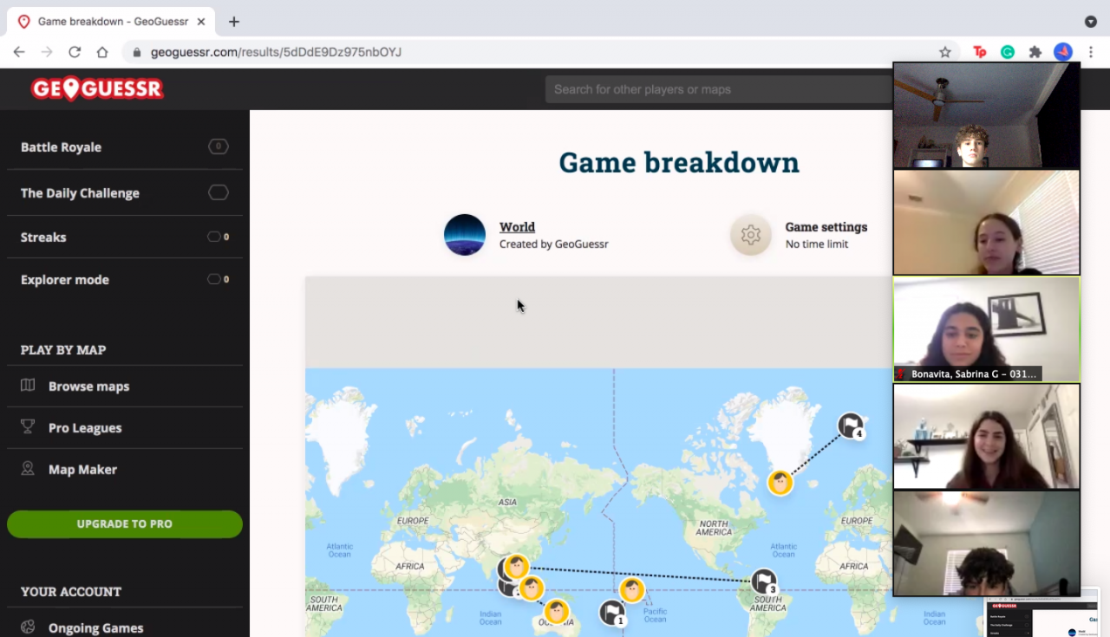Select the Game breakdown - GeoGuessr tab
Viewport: 1110px width, 637px height.
click(113, 22)
